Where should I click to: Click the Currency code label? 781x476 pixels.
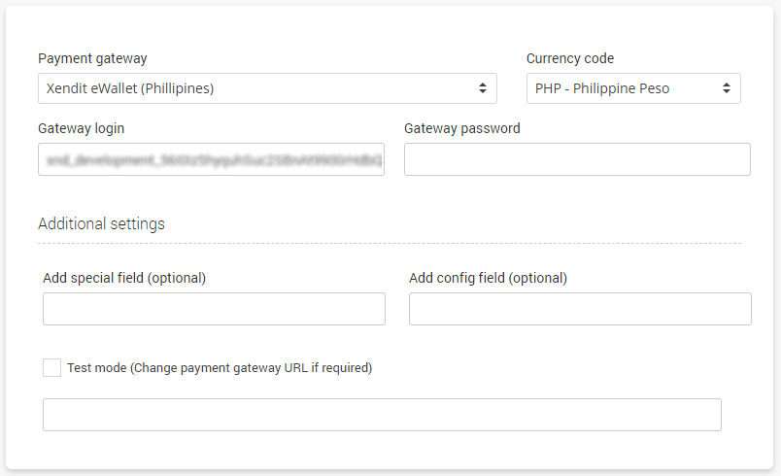(x=570, y=58)
